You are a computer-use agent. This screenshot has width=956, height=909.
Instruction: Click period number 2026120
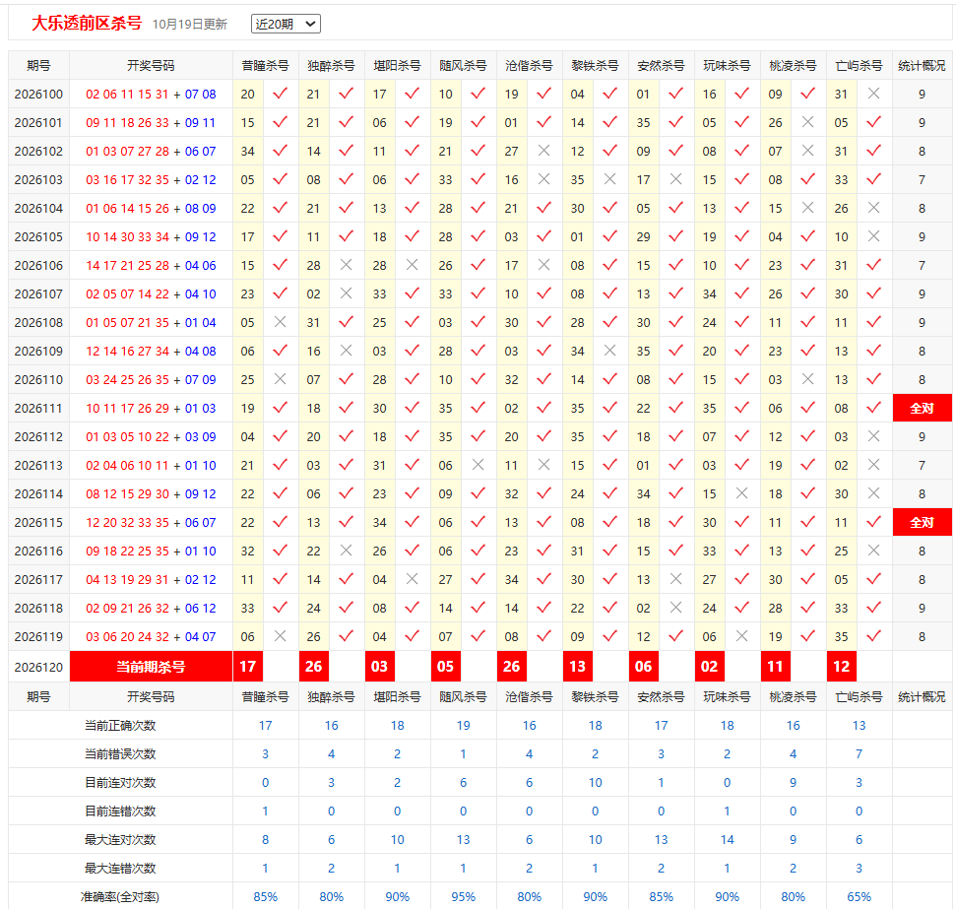[x=38, y=668]
